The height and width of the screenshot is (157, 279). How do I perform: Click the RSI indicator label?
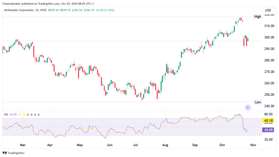click(6, 115)
